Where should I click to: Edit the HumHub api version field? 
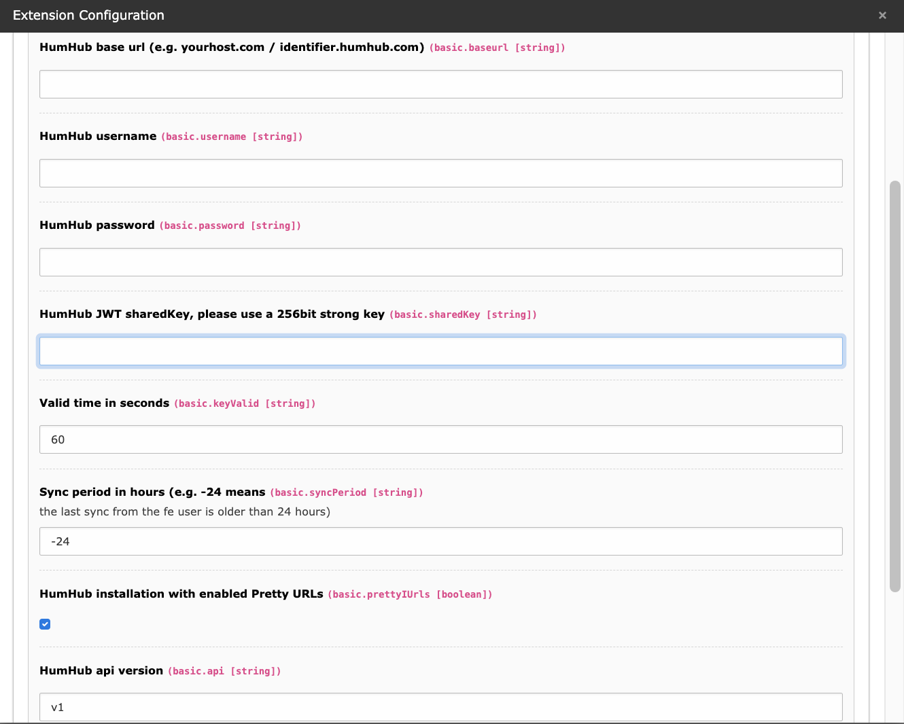441,707
